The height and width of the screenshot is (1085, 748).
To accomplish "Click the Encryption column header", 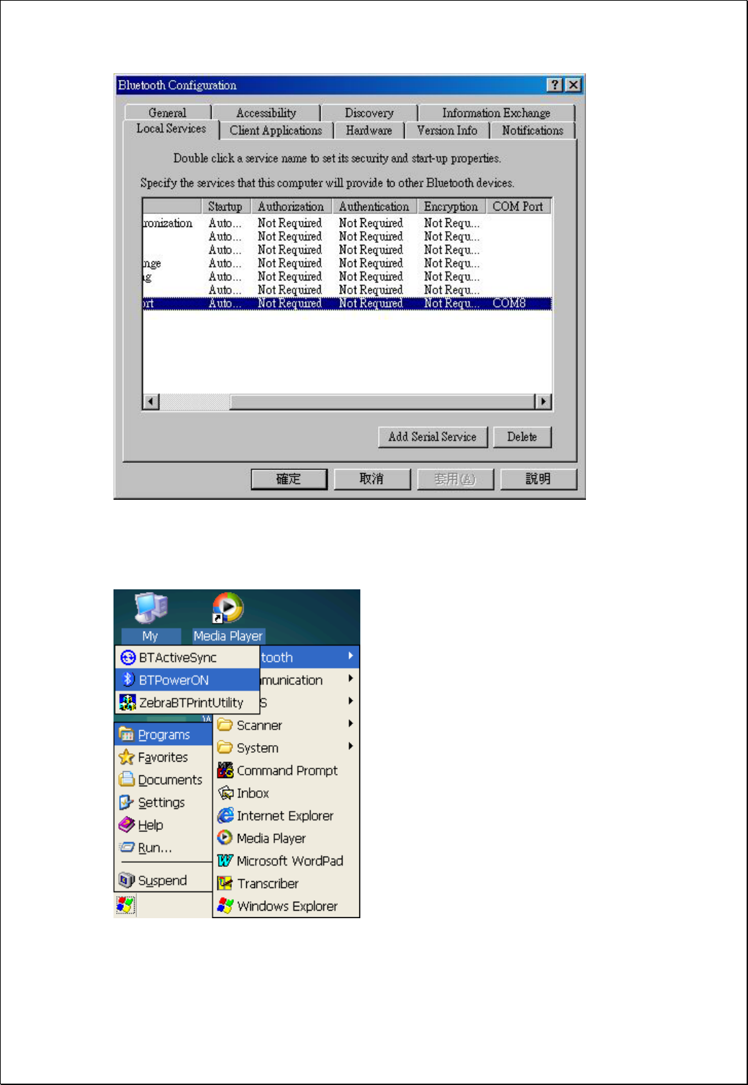I will tap(451, 206).
